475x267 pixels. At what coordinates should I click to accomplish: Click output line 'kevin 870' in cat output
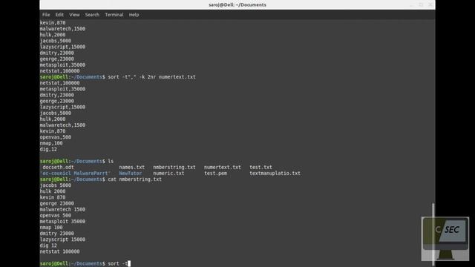tap(53, 197)
